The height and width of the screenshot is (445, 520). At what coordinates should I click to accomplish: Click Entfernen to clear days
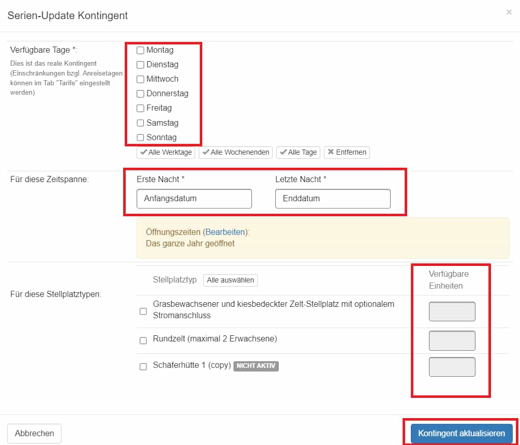347,152
